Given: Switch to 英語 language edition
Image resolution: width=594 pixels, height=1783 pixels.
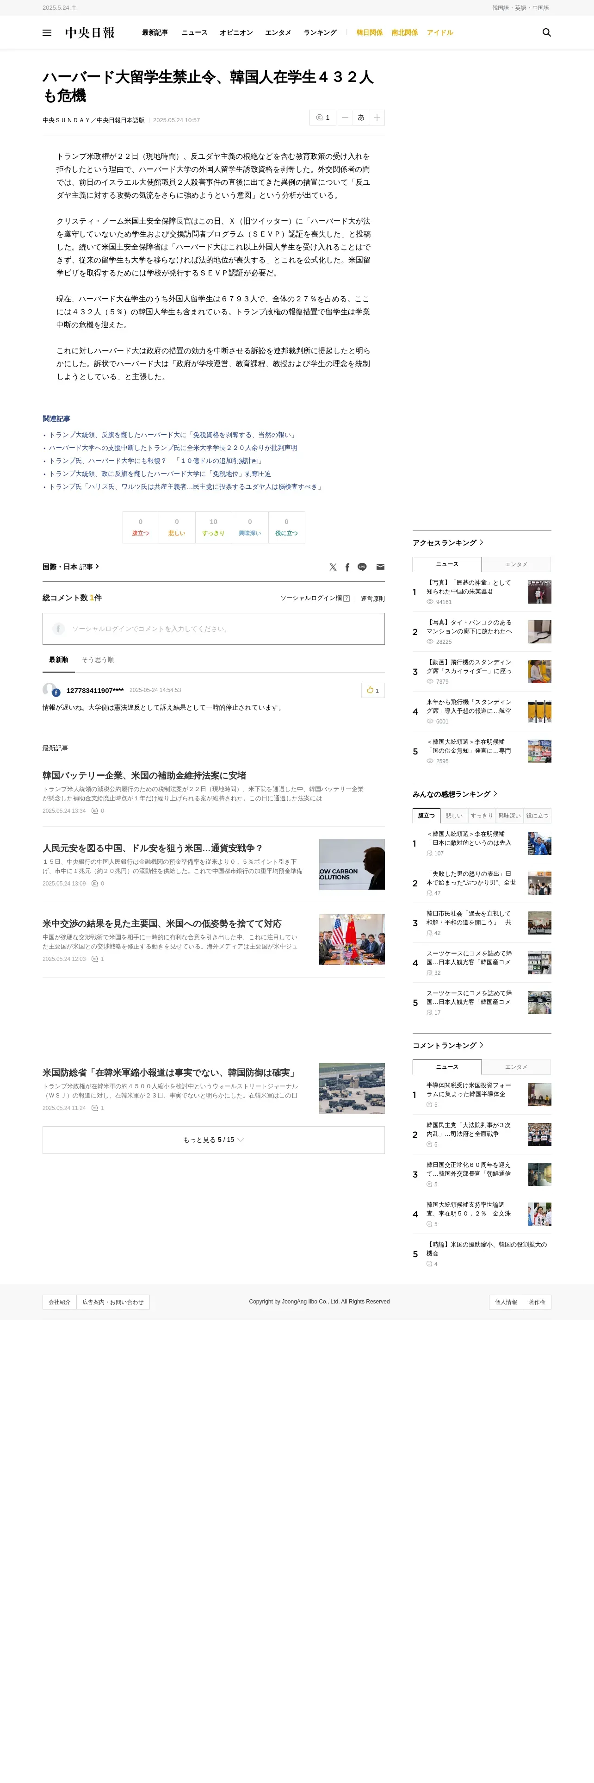Looking at the screenshot, I should coord(521,7).
